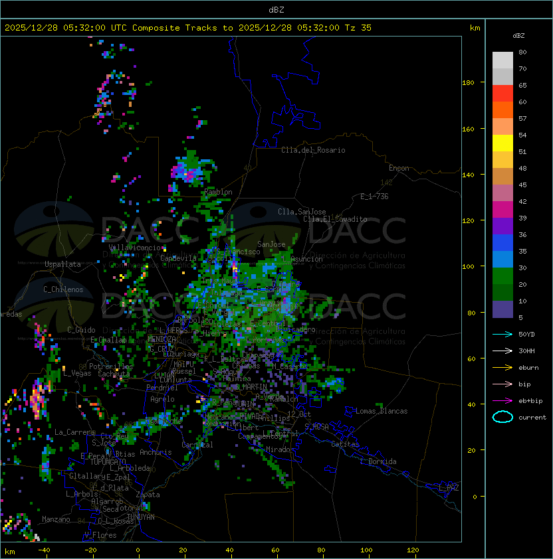
Task: Click the Lomas_Blancas location label
Action: click(x=382, y=411)
